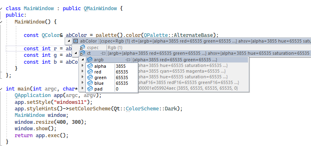Pin the argb member to source
The width and height of the screenshot is (311, 155).
tap(128, 60)
